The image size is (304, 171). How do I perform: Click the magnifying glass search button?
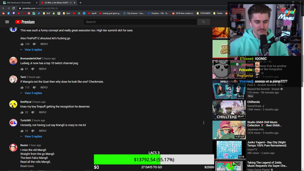(x=203, y=22)
